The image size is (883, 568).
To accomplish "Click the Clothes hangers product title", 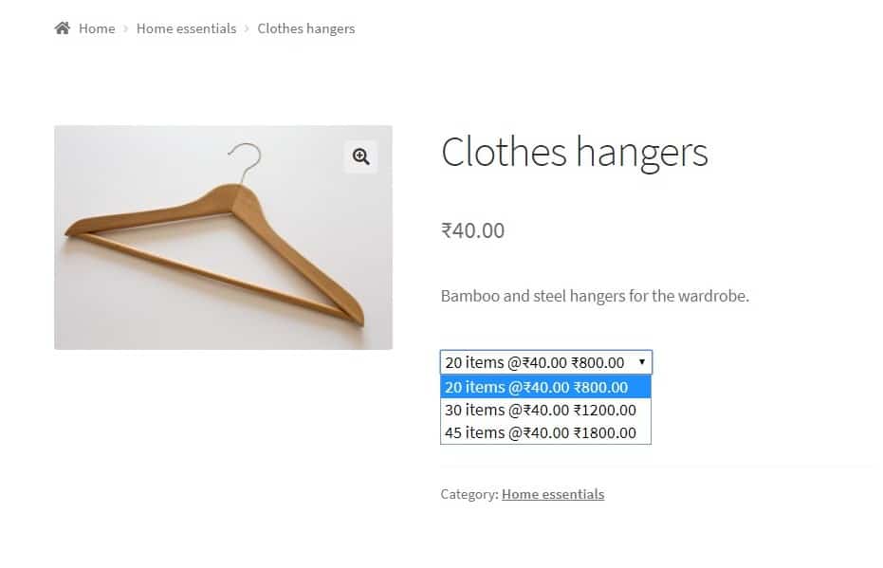I will click(x=574, y=153).
